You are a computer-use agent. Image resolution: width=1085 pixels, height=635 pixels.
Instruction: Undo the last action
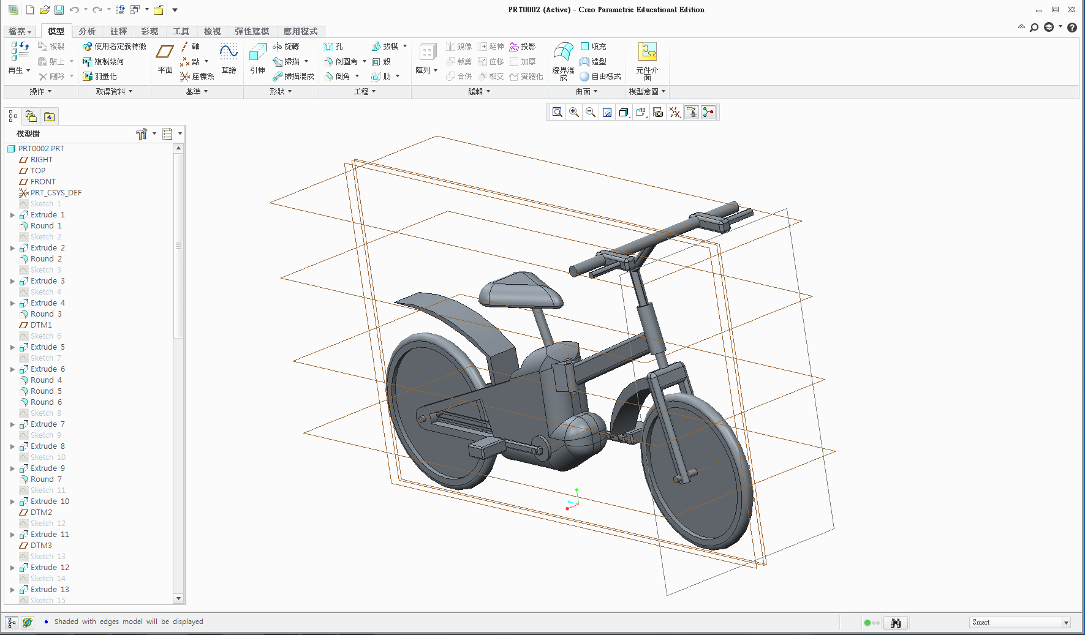[x=74, y=10]
